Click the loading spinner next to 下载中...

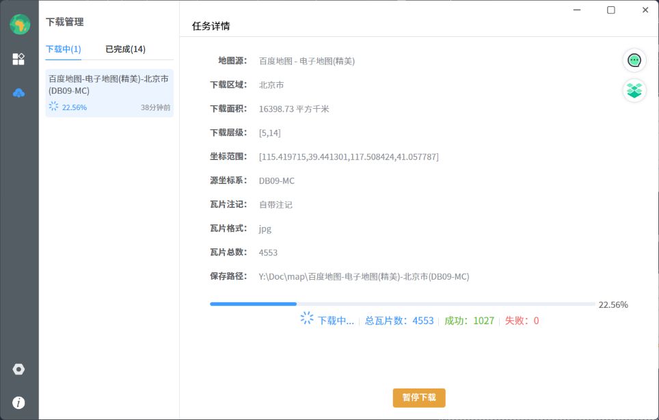click(307, 319)
